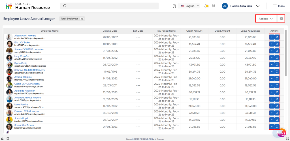290x141 pixels.
Task: Open Sabrina ABUBAKAR Roberts employee link
Action: (x=29, y=70)
